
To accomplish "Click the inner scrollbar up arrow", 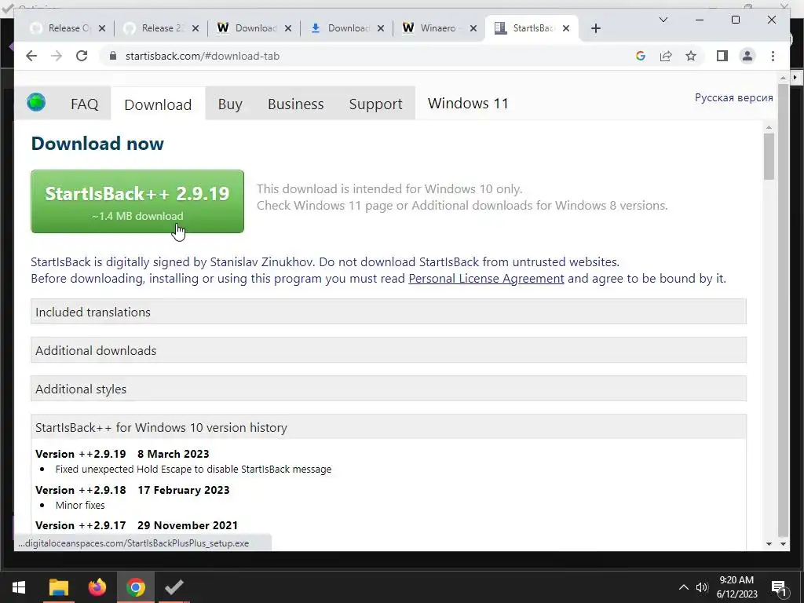I will coord(769,127).
